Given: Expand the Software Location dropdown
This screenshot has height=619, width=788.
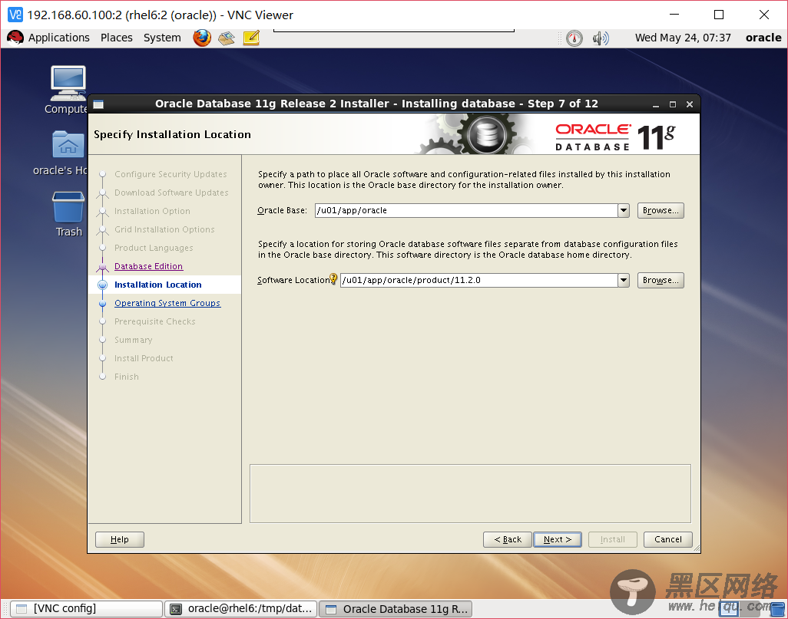Looking at the screenshot, I should coord(623,280).
